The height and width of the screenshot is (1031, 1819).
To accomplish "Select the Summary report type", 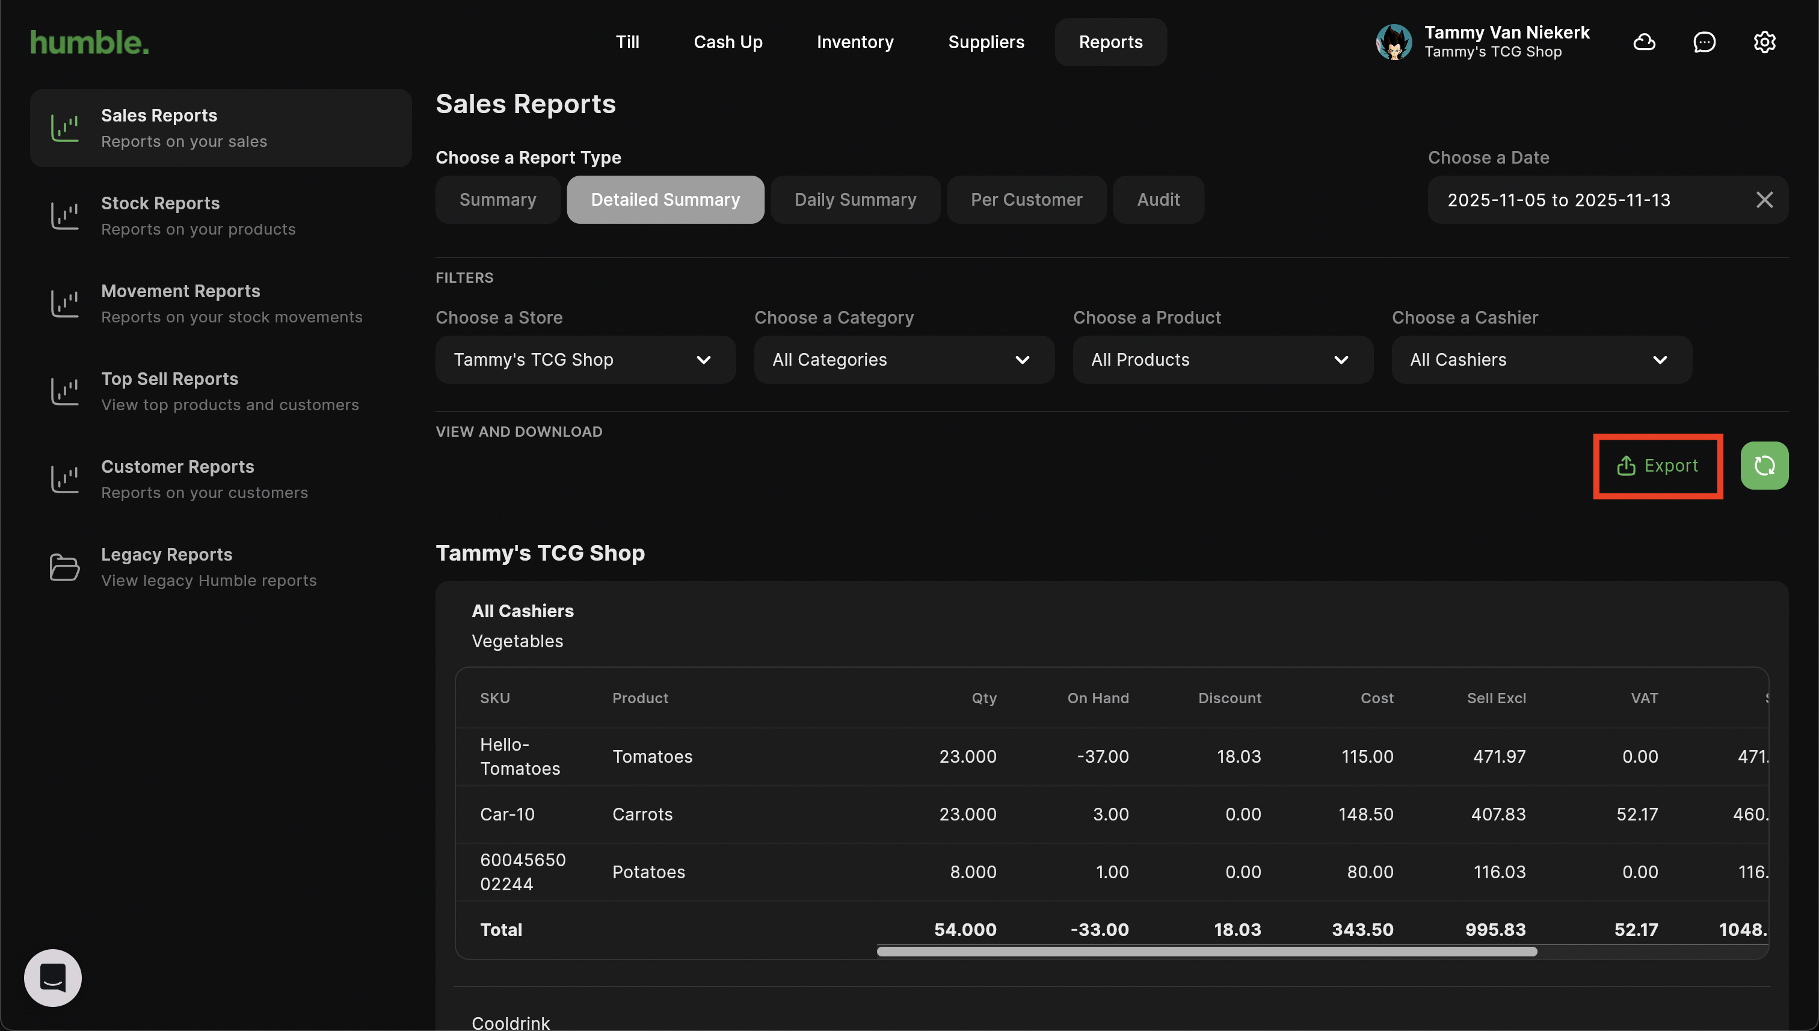I will tap(497, 200).
